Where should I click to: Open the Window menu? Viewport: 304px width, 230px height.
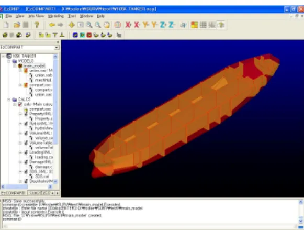[x=86, y=16]
